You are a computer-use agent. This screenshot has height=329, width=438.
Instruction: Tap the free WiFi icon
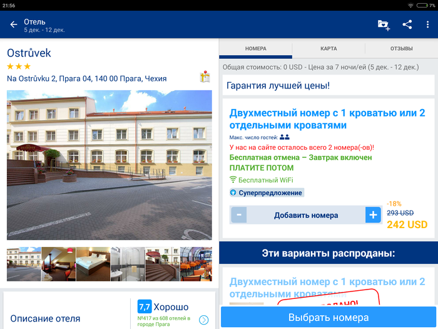point(233,180)
